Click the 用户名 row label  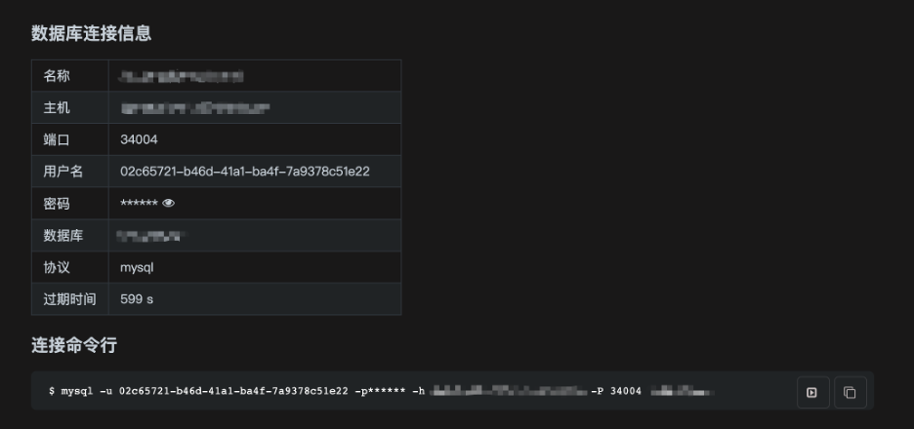62,172
